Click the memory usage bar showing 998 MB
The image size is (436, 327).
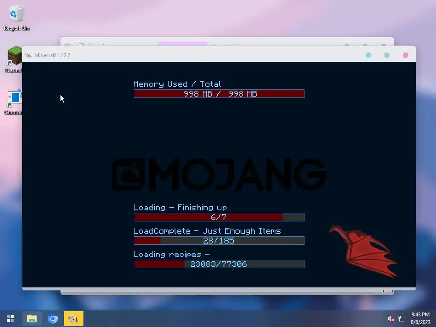click(219, 94)
